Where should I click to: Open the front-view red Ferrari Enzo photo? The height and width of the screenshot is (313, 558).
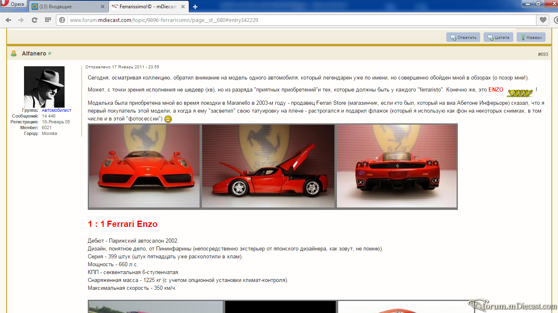pos(144,166)
